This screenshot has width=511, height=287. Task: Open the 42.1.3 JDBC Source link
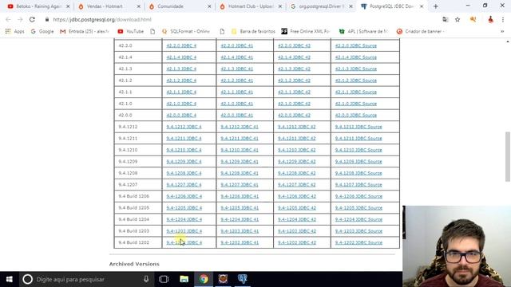(x=356, y=69)
